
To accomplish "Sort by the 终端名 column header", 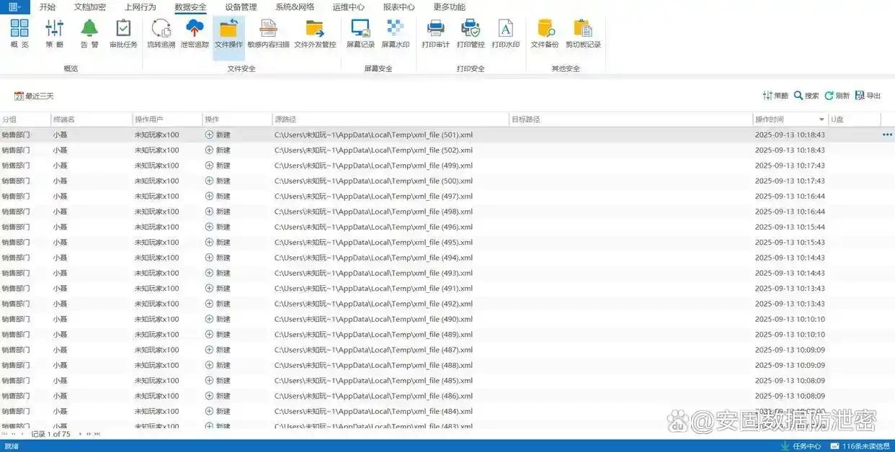I will [92, 119].
